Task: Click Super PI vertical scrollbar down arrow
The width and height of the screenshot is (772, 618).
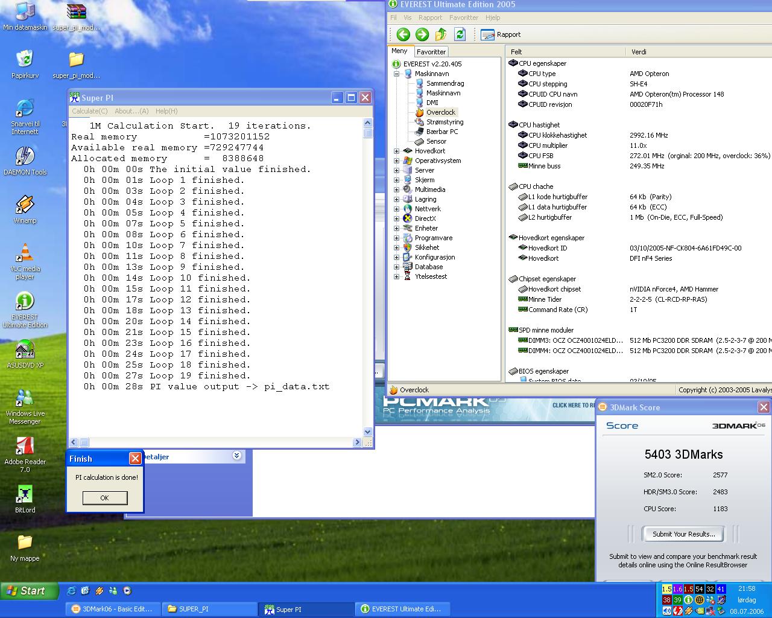Action: click(368, 432)
